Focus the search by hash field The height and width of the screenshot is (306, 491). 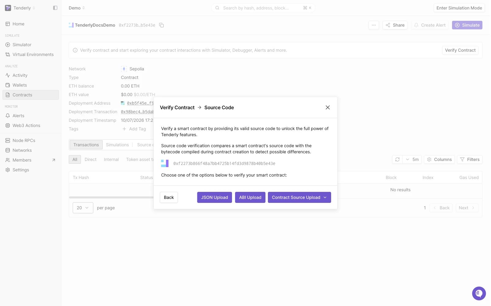coord(263,8)
